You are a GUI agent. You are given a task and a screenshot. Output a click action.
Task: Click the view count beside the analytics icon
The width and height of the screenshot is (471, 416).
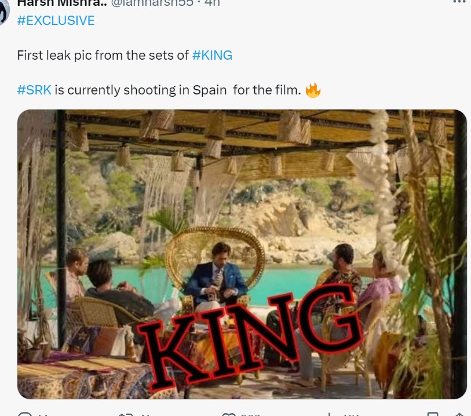coord(351,414)
